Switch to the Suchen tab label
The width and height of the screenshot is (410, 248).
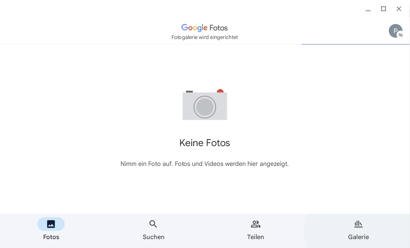(x=153, y=237)
